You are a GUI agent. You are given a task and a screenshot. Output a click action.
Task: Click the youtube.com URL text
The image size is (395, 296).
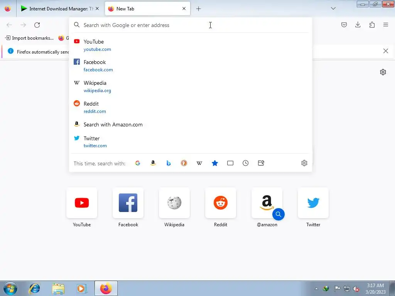pyautogui.click(x=97, y=49)
